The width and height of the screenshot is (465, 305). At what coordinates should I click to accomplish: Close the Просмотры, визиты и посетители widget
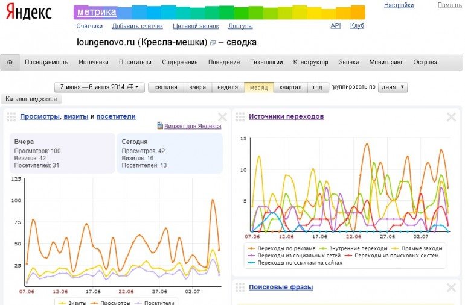click(x=222, y=117)
